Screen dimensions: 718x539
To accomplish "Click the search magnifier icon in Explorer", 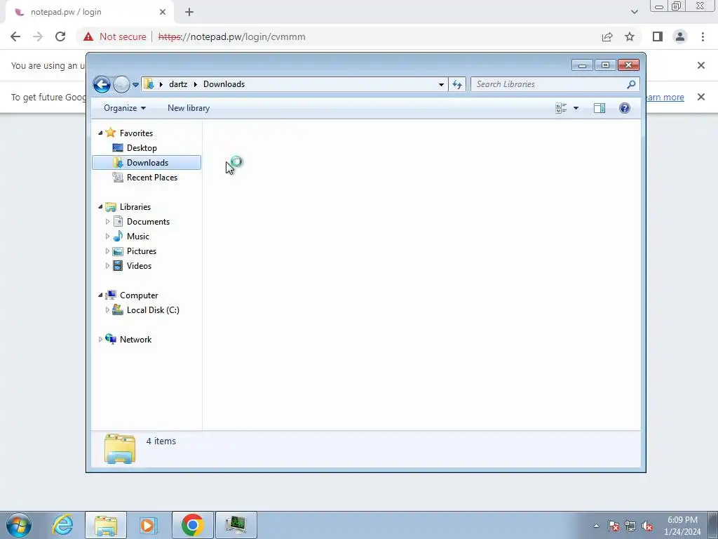I will 632,84.
